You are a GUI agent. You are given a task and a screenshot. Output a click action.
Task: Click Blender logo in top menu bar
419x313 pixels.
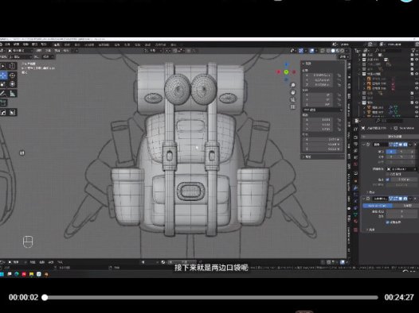1,44
